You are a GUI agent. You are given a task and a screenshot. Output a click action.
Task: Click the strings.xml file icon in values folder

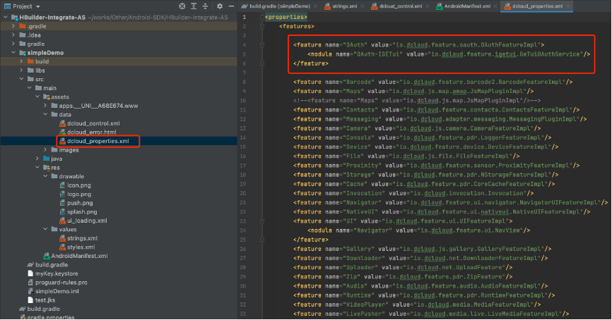click(62, 238)
